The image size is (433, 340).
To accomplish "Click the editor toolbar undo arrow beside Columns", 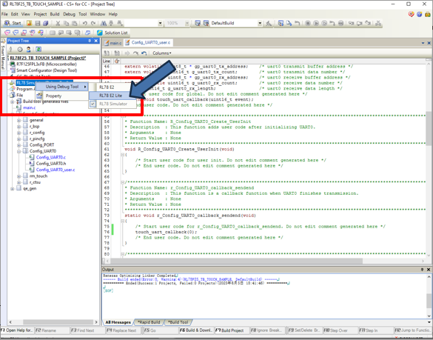I will click(x=144, y=53).
